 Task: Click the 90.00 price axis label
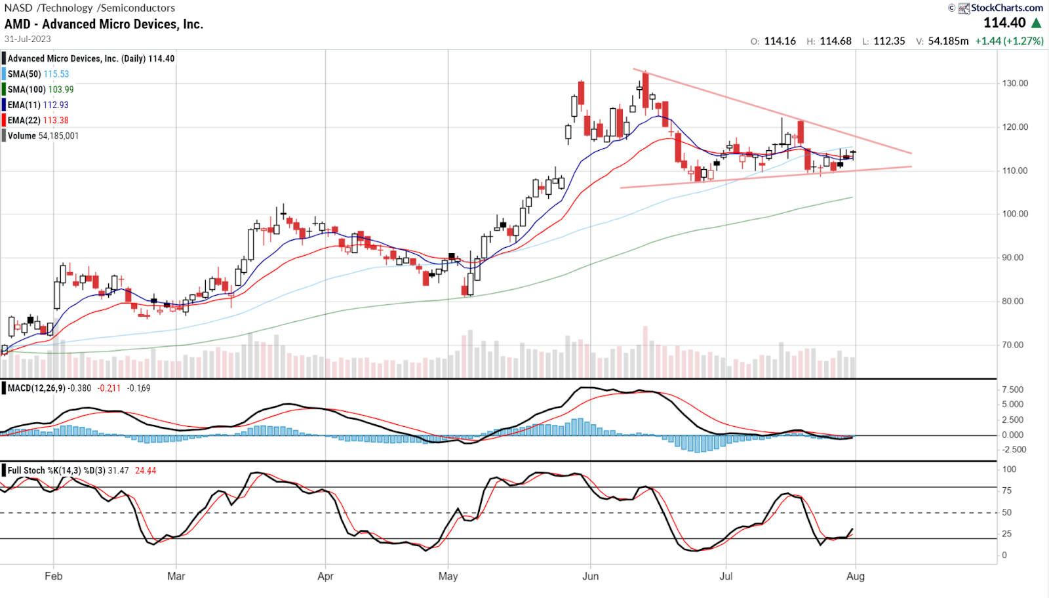point(1012,258)
